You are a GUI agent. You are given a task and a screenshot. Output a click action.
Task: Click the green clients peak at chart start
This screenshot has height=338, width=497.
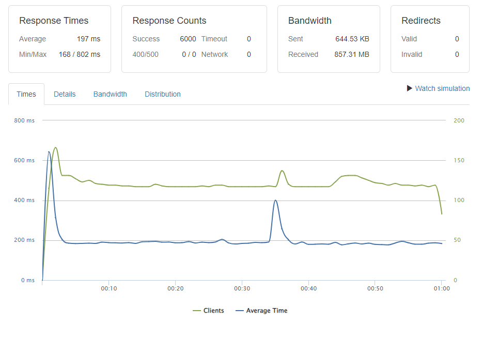(55, 148)
